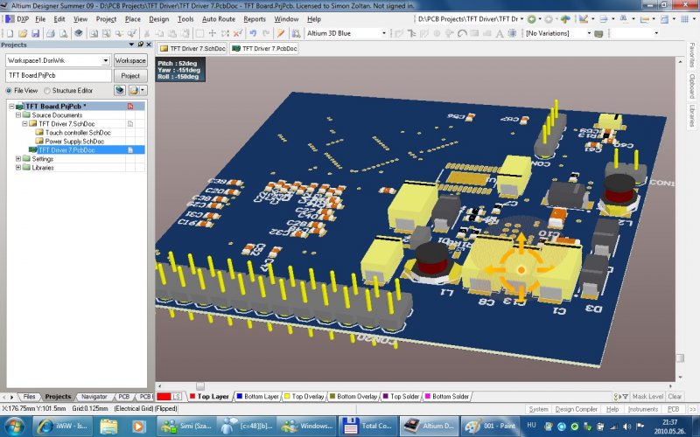Image resolution: width=700 pixels, height=437 pixels.
Task: Expand the Settings folder in project tree
Action: [18, 159]
